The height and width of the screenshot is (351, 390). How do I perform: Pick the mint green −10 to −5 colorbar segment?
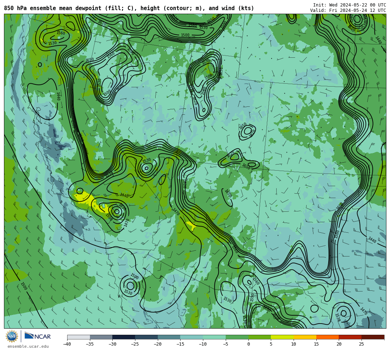click(x=214, y=337)
